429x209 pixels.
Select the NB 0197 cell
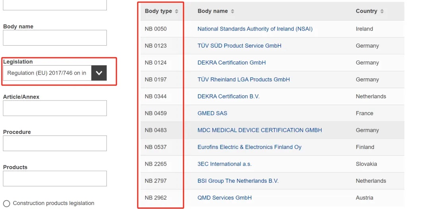(x=156, y=79)
